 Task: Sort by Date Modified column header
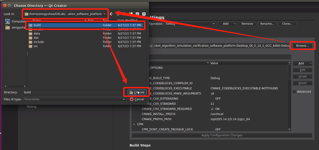click(127, 20)
